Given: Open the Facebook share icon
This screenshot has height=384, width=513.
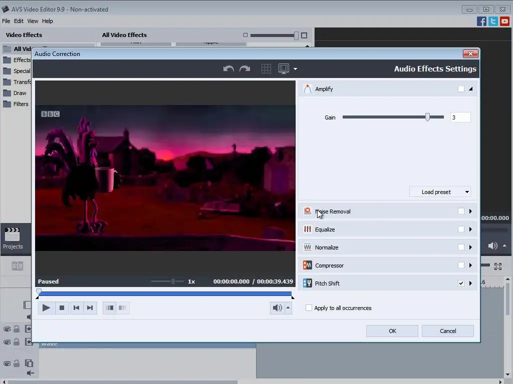Looking at the screenshot, I should (x=481, y=21).
